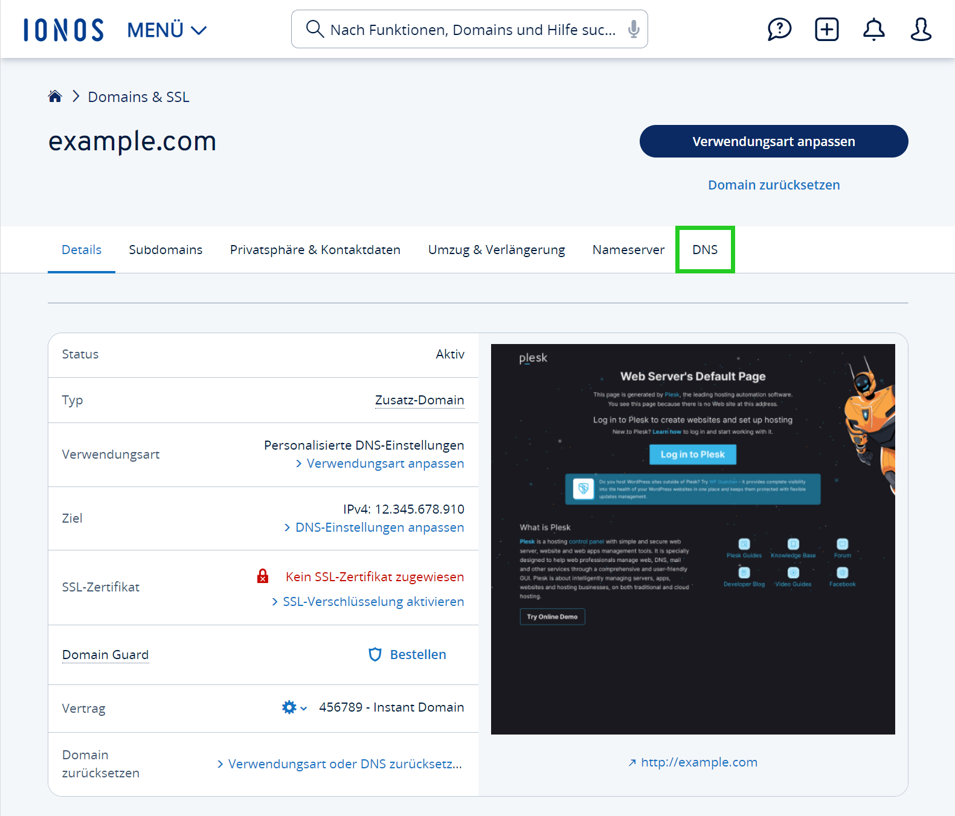Click IPv4: 12.345.678.910 value
The image size is (955, 816).
(404, 509)
